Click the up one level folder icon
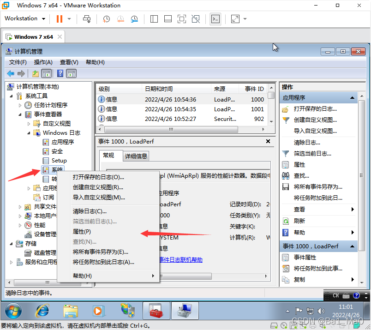The width and height of the screenshot is (371, 330). [36, 74]
